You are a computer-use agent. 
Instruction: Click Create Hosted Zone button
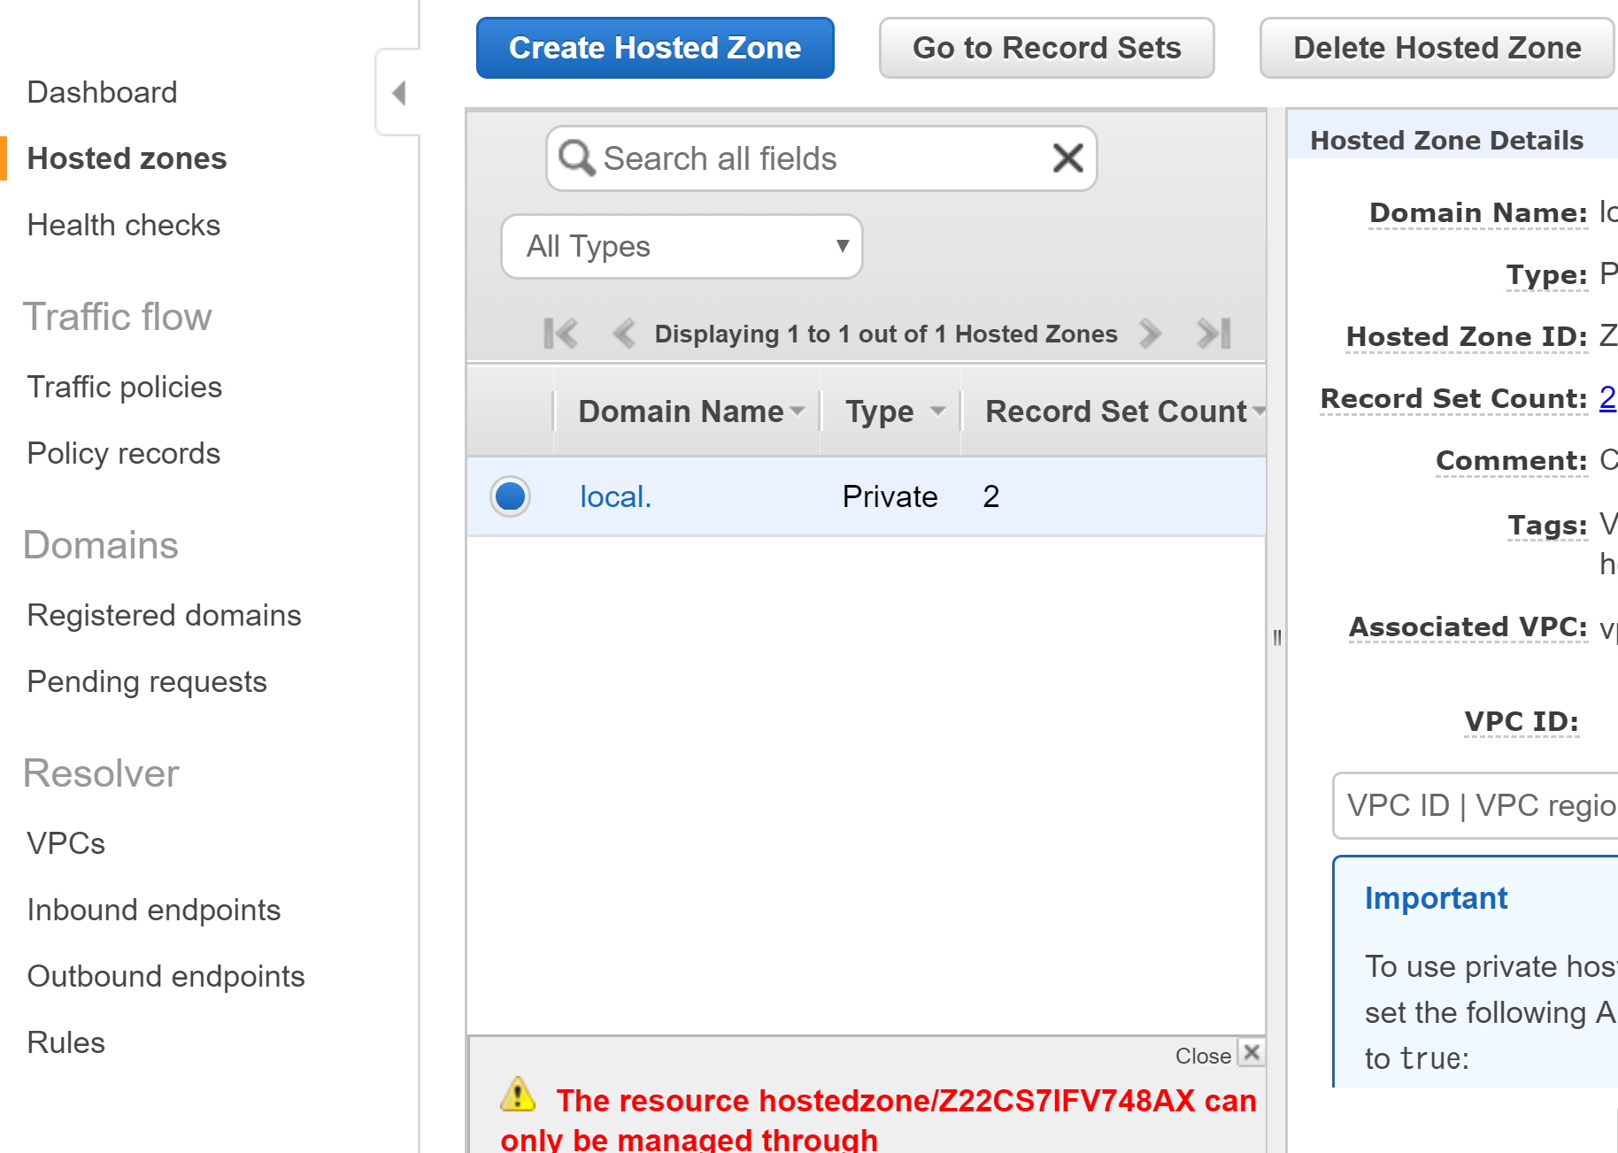[x=655, y=48]
